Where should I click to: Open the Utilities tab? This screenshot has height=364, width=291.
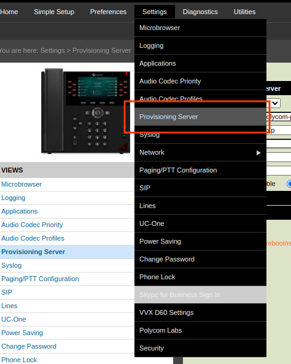point(244,12)
